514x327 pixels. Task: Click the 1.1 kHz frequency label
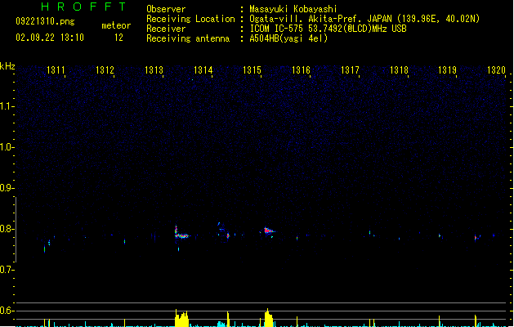(7, 106)
